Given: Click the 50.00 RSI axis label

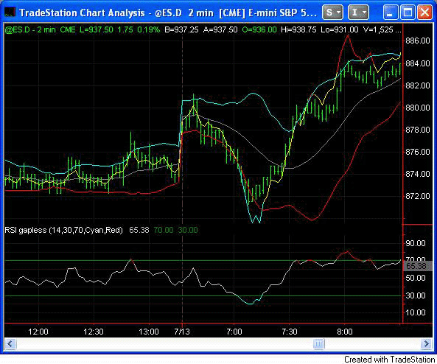Looking at the screenshot, I should pyautogui.click(x=416, y=278).
